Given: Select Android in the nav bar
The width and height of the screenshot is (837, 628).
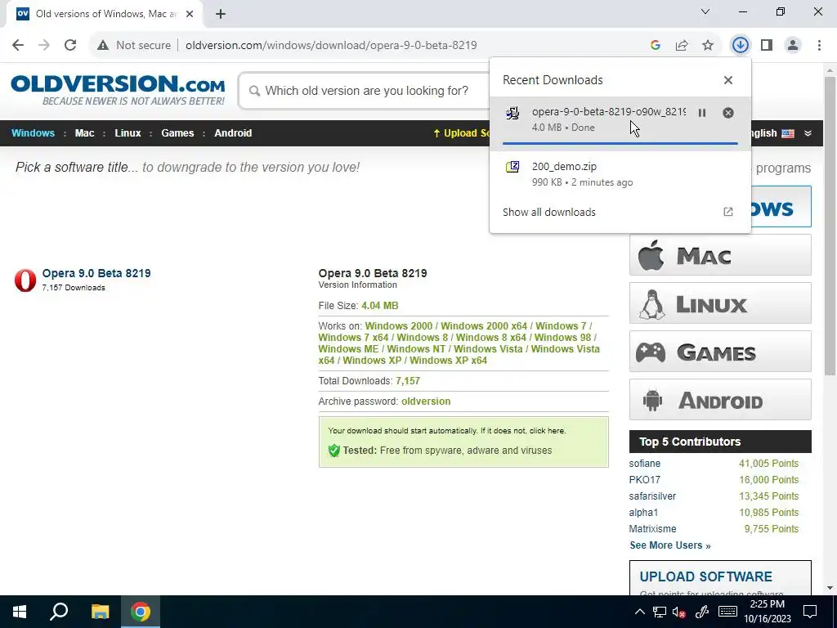Looking at the screenshot, I should 233,133.
